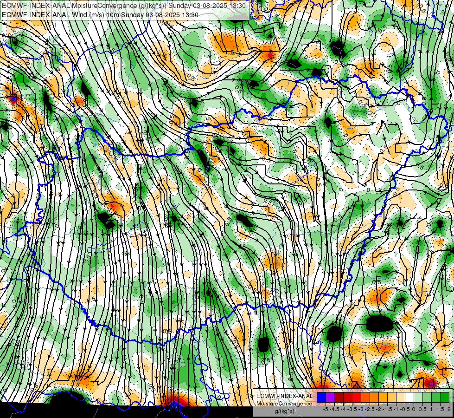454x418 pixels.
Task: Click the Wind (m/s) 10m title line
Action: 100,14
